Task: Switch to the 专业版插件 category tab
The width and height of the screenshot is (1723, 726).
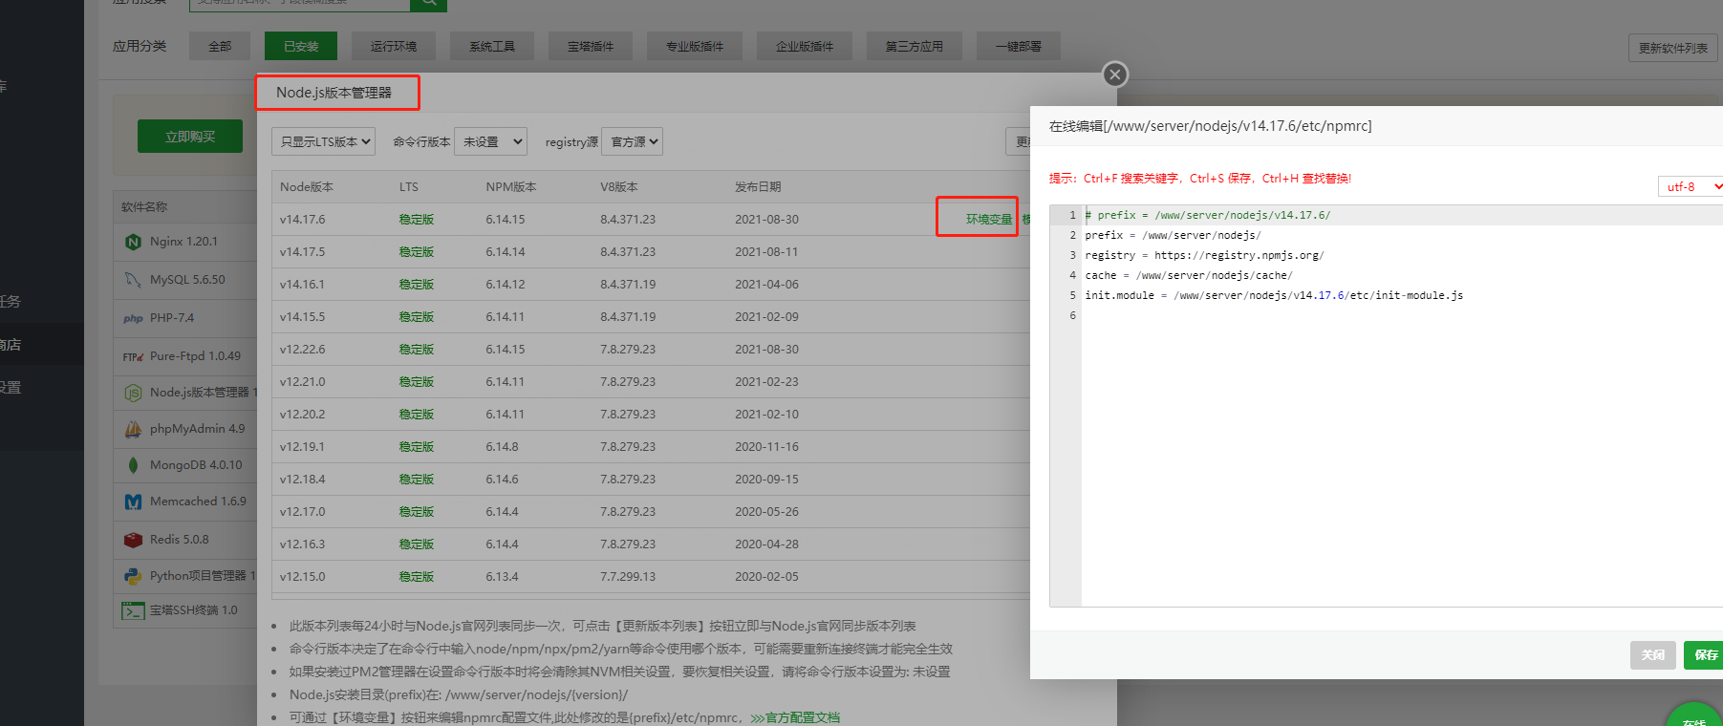Action: click(x=695, y=46)
